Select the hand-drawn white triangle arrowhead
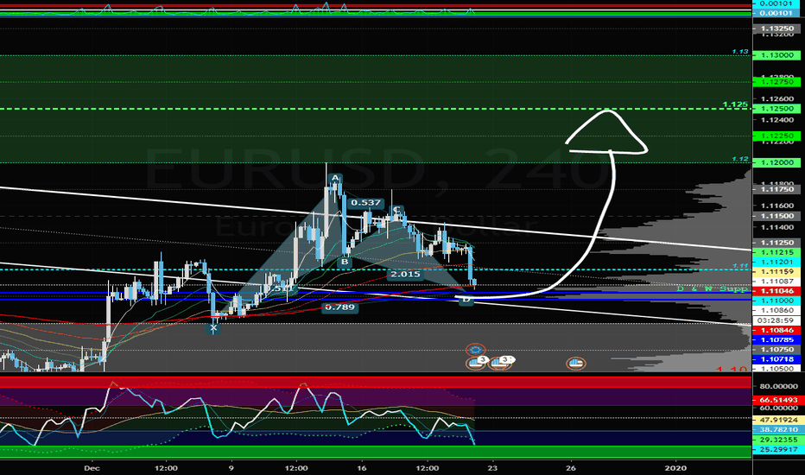805x475 pixels. point(607,132)
